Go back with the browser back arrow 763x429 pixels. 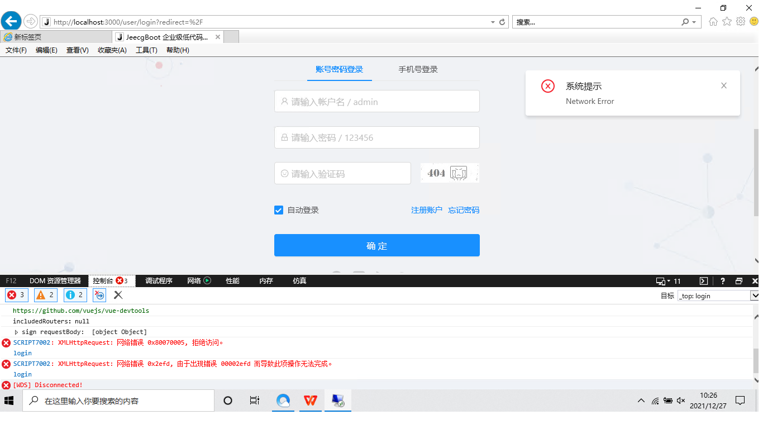[x=11, y=21]
